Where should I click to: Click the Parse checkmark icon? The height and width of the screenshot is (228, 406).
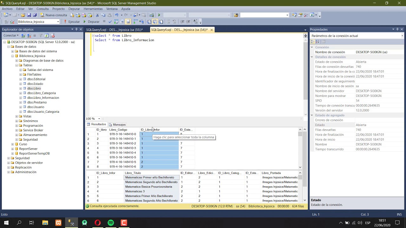click(x=110, y=22)
